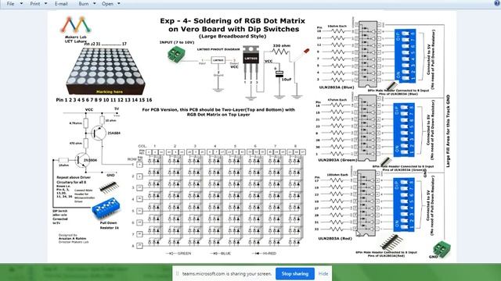Open the Burn menu
501x281 pixels.
point(84,4)
